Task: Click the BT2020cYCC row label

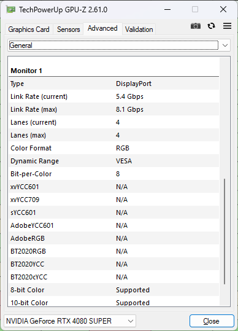Action: [29, 277]
